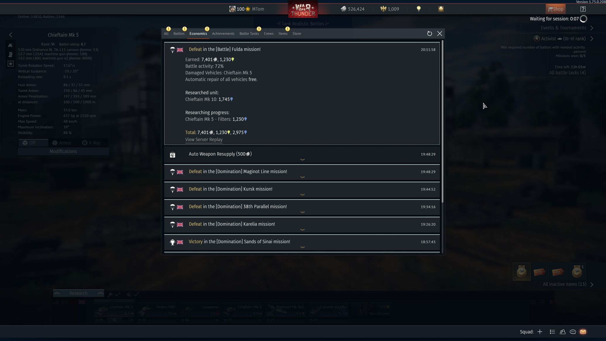Click the Silver Lions currency icon

tap(343, 9)
